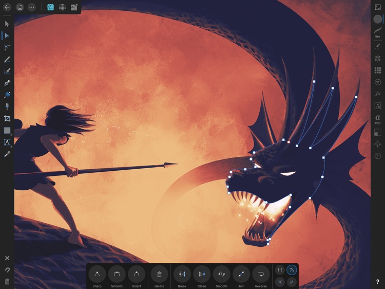The height and width of the screenshot is (289, 385).
Task: Convert node to Smart
Action: point(137,274)
